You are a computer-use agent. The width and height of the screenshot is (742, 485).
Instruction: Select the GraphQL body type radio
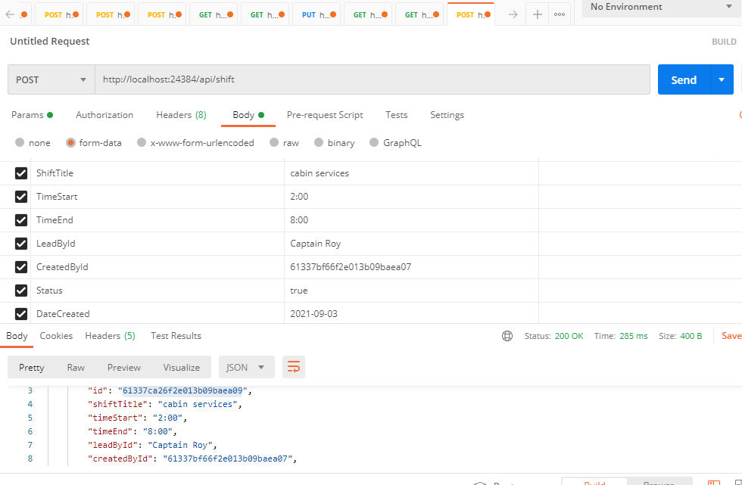(374, 142)
